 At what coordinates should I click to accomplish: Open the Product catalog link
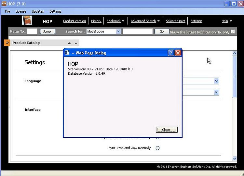coord(75,21)
